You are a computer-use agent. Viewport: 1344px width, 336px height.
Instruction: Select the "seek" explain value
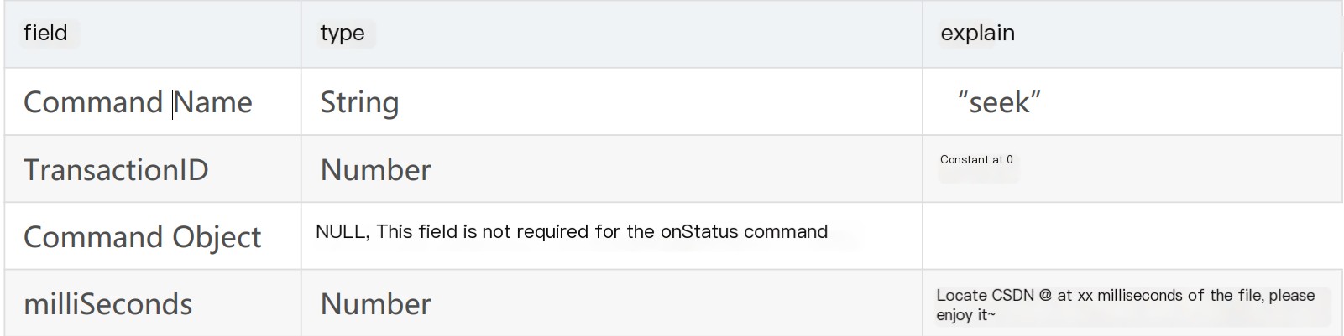(x=999, y=102)
